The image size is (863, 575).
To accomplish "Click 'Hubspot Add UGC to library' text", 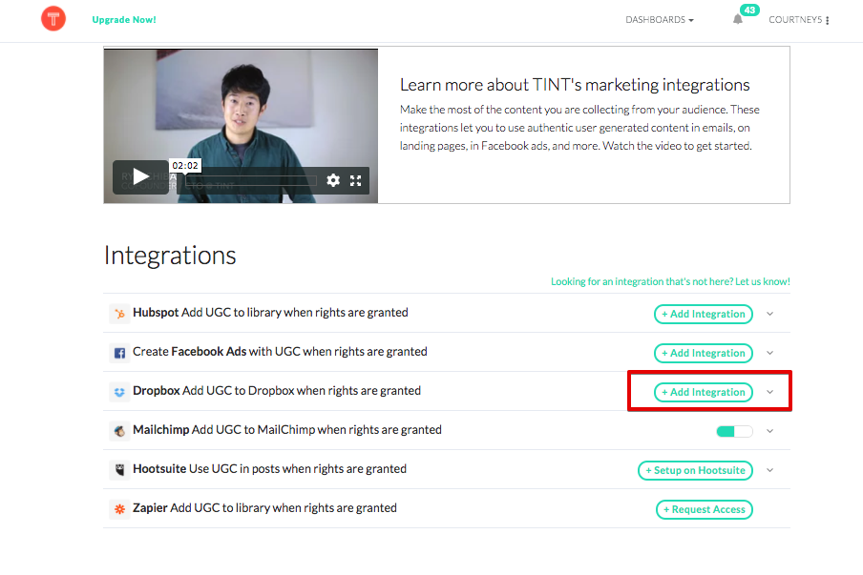I will pyautogui.click(x=270, y=312).
